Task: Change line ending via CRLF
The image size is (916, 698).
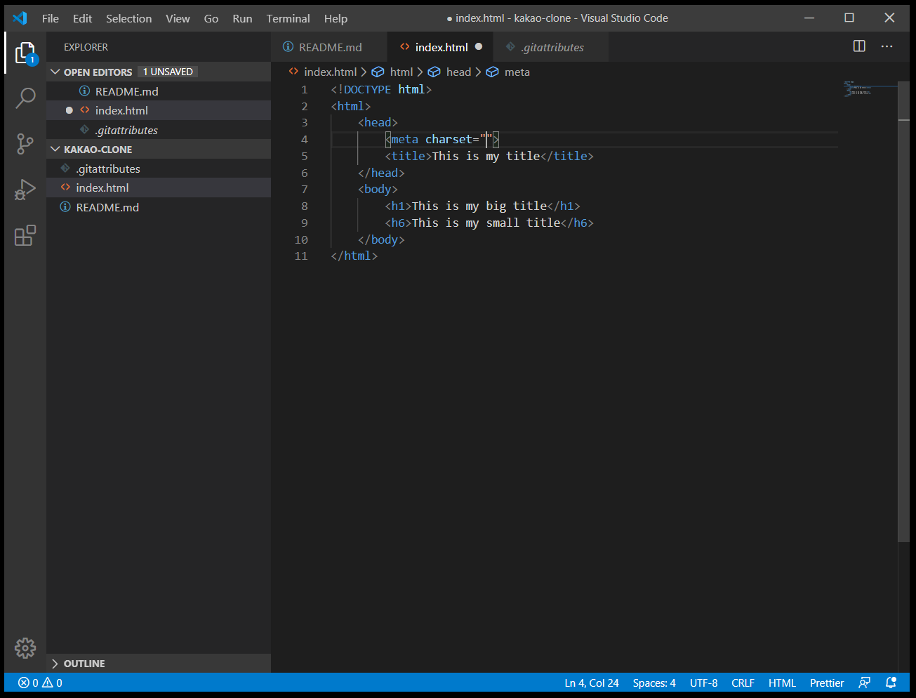Action: [x=743, y=683]
